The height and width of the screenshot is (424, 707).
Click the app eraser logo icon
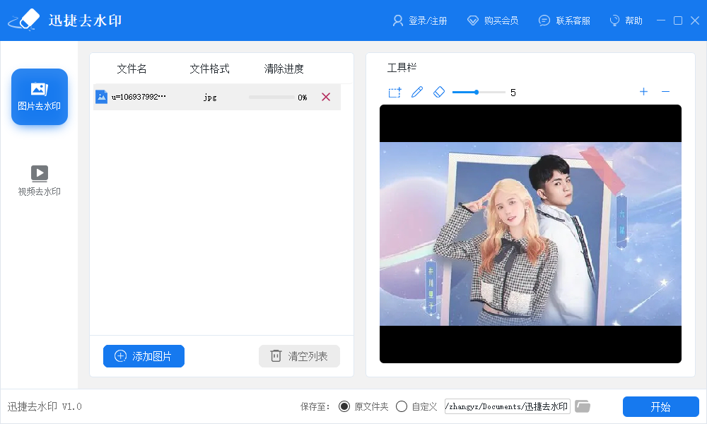[24, 20]
